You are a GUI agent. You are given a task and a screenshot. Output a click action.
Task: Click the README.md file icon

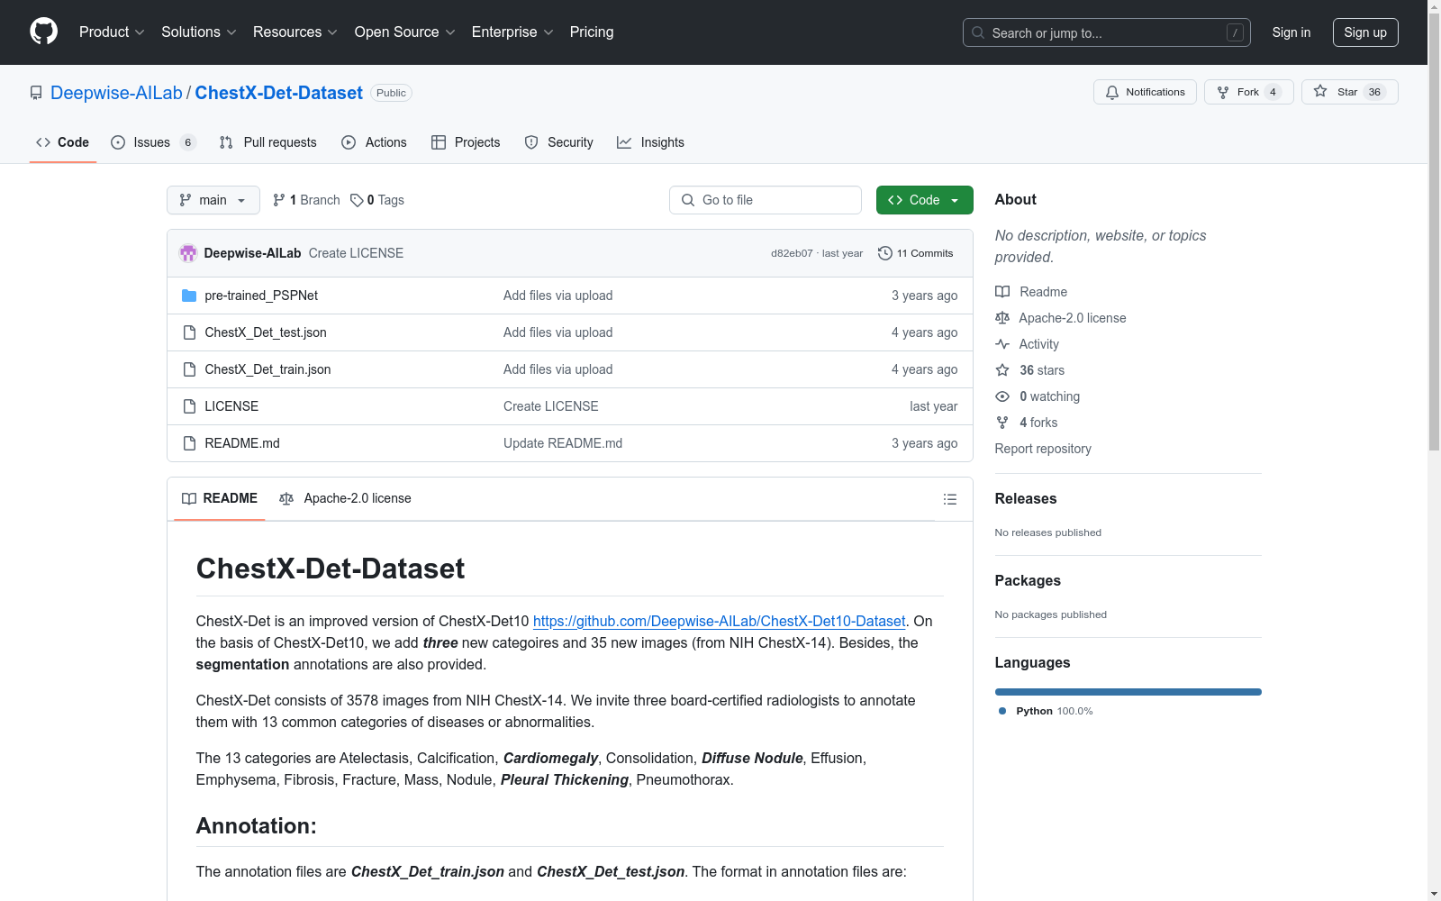[x=189, y=443]
